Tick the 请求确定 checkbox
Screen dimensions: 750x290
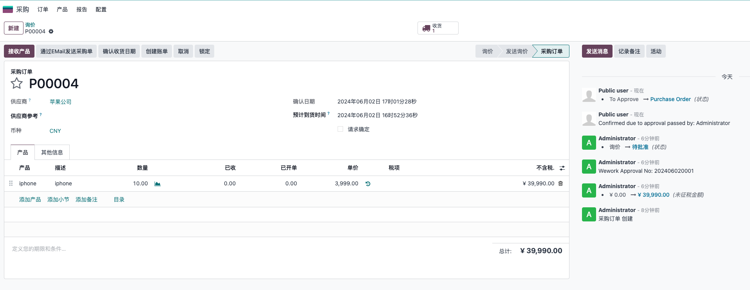pos(340,129)
